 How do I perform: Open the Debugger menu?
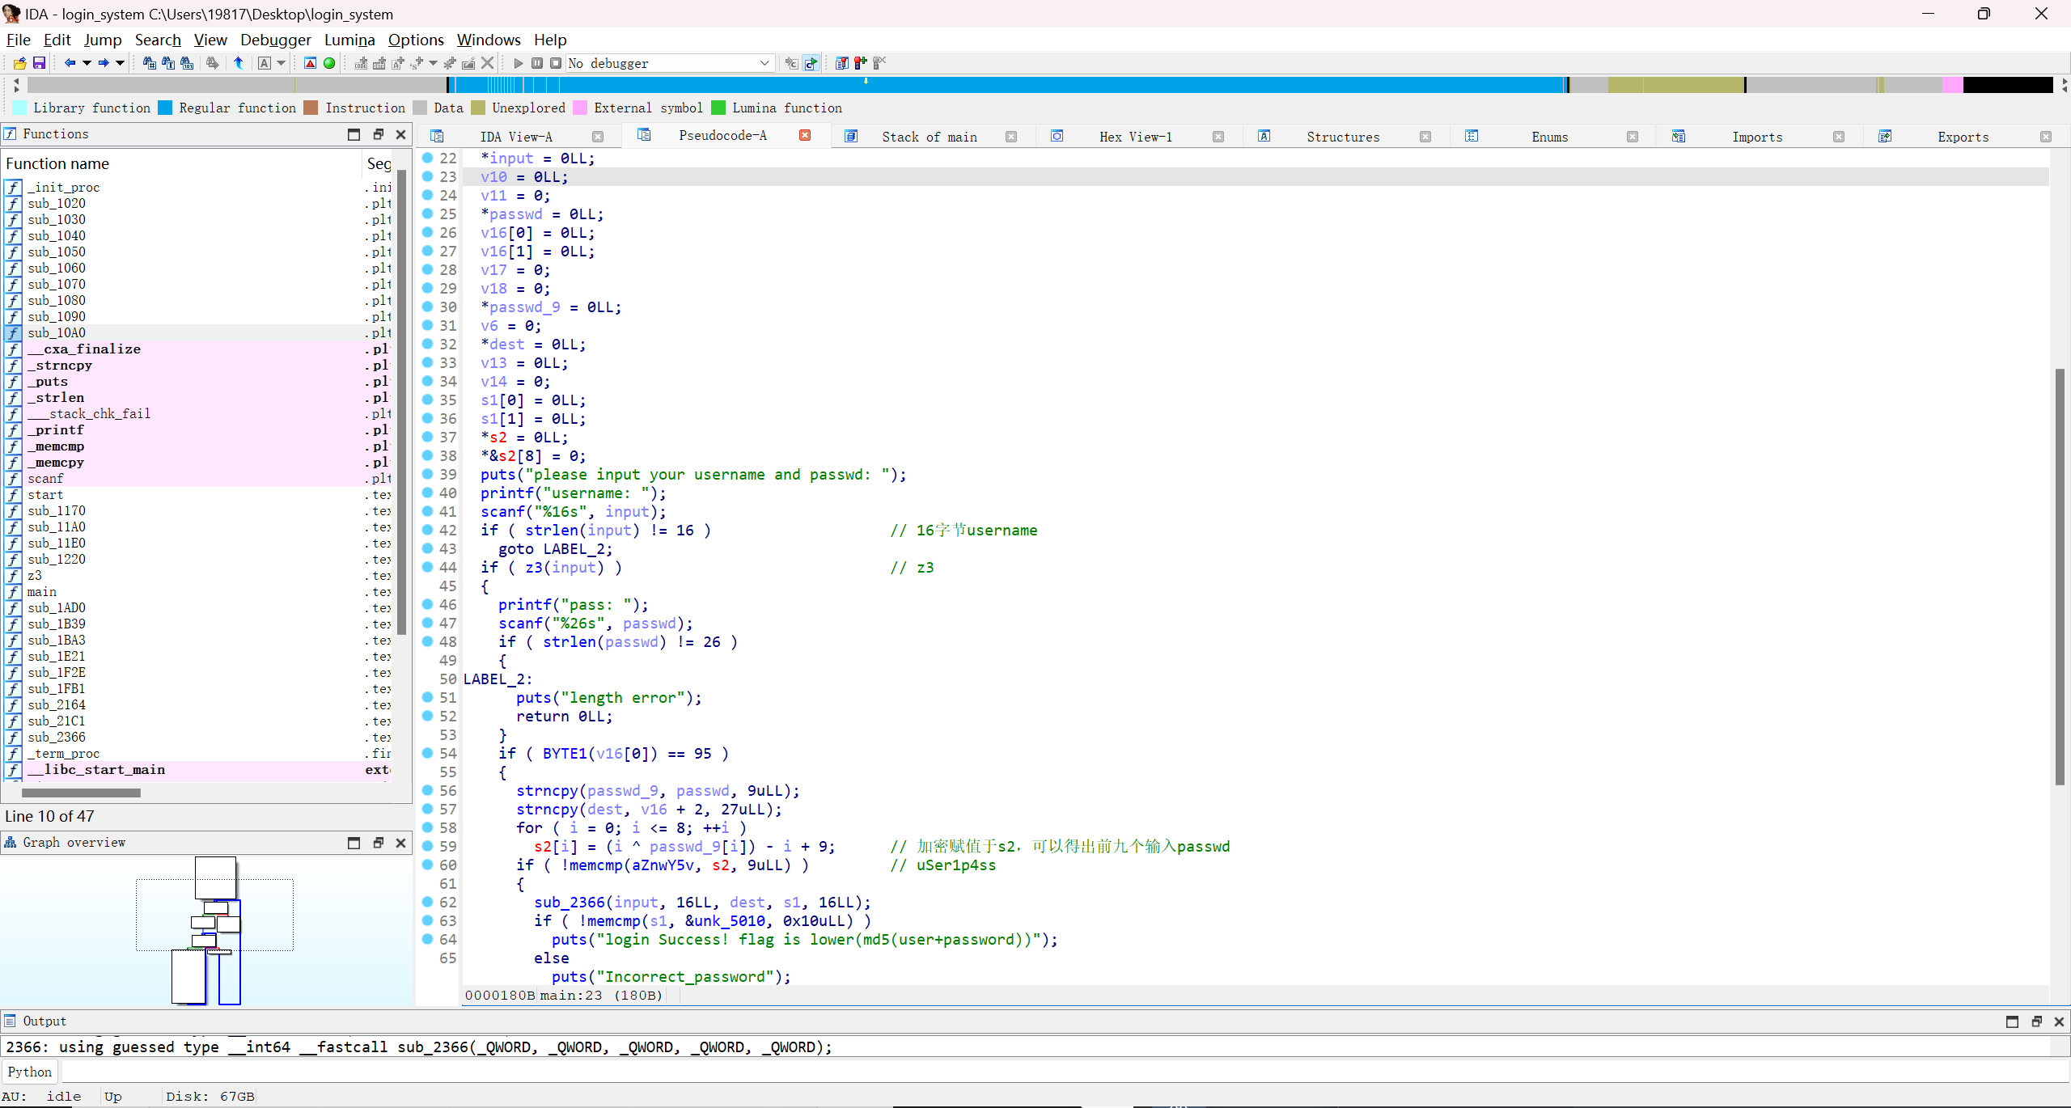275,40
